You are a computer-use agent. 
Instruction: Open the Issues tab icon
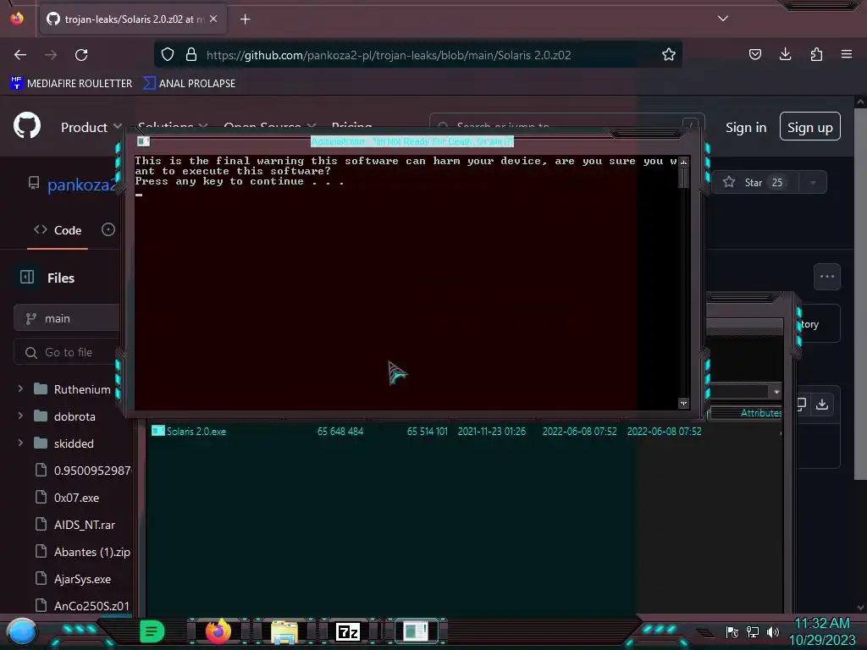(108, 230)
